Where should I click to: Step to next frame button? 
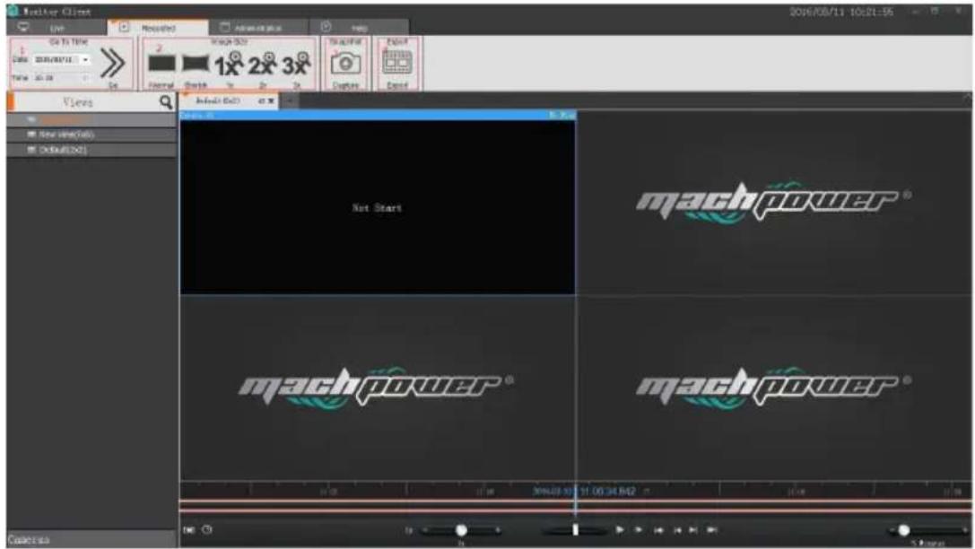[x=693, y=530]
